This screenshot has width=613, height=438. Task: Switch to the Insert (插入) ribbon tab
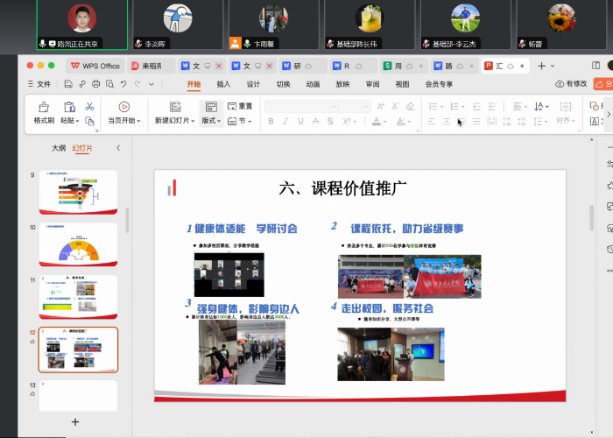click(x=223, y=84)
